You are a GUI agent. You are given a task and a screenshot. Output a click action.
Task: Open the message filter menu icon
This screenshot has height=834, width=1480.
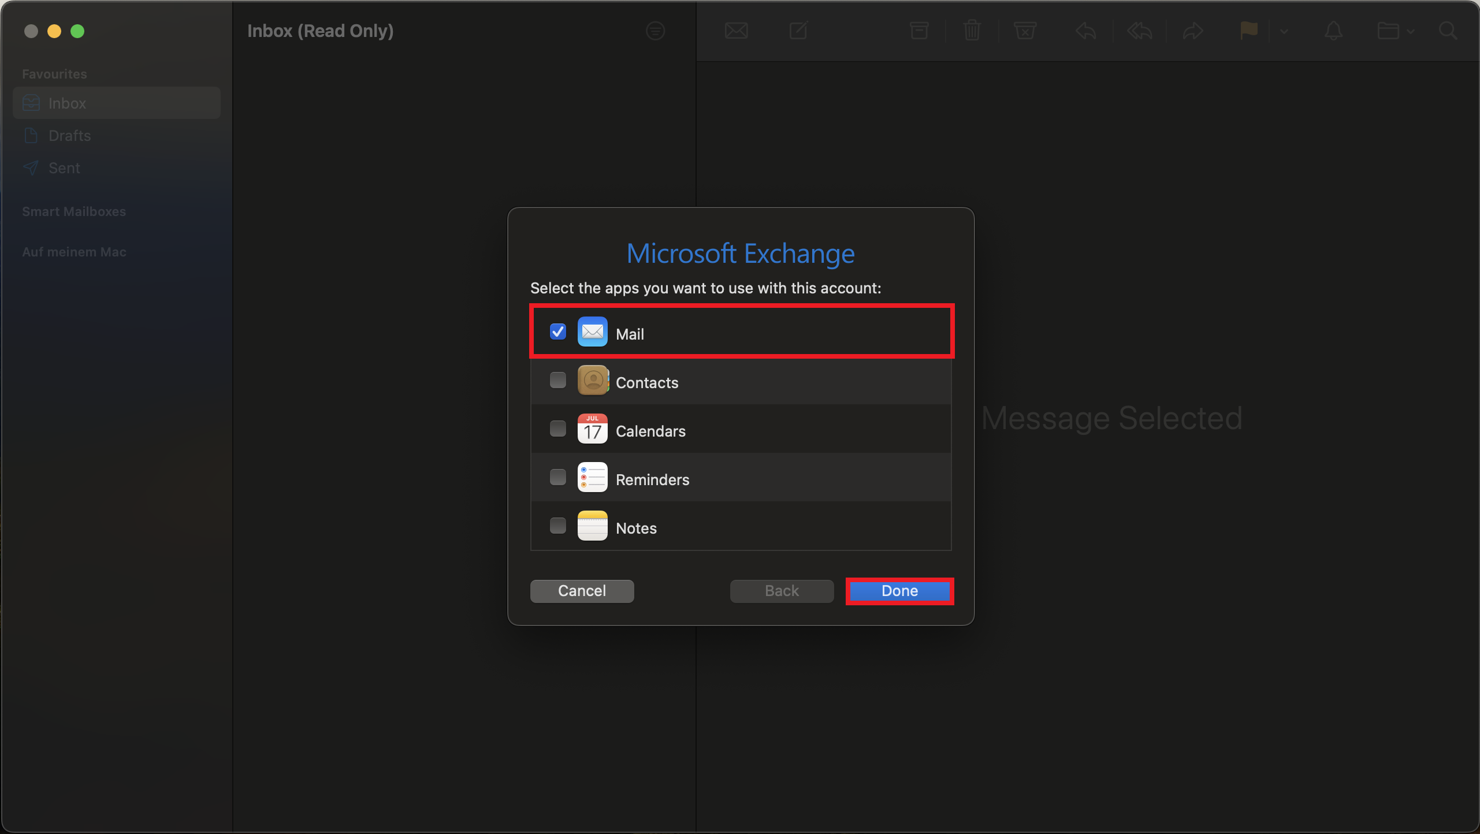click(655, 31)
